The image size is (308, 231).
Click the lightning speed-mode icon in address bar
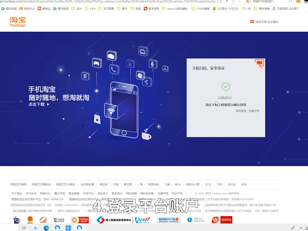(227, 2)
